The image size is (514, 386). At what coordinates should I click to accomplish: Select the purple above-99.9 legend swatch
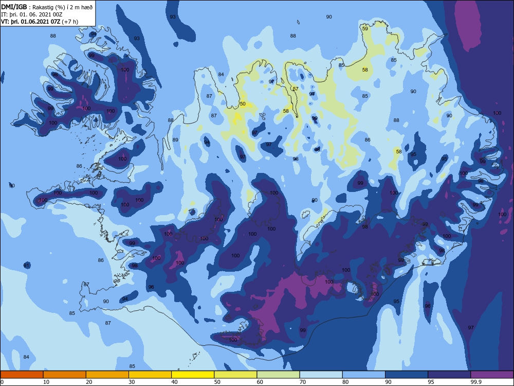pyautogui.click(x=492, y=375)
